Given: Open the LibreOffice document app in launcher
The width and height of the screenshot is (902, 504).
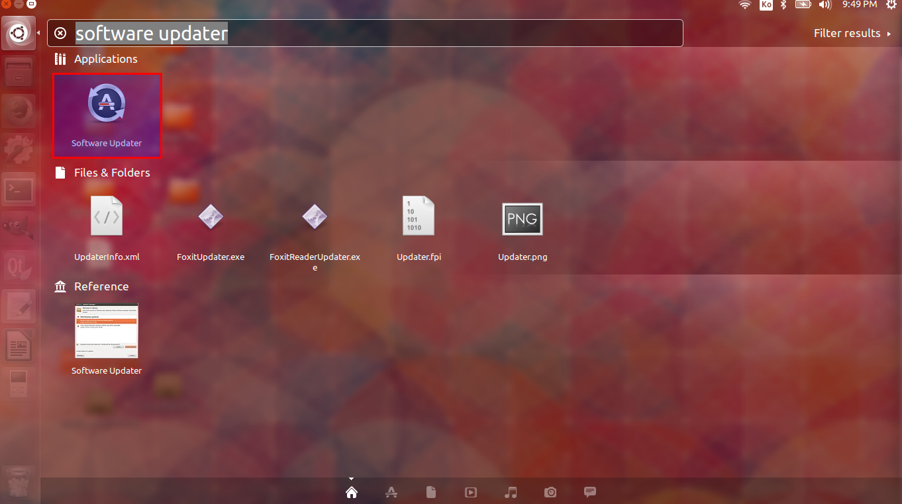Looking at the screenshot, I should coord(19,346).
